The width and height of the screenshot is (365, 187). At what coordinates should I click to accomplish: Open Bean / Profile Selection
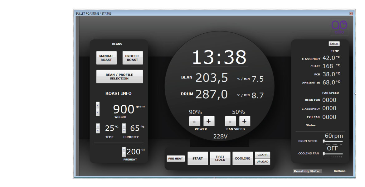click(x=119, y=77)
